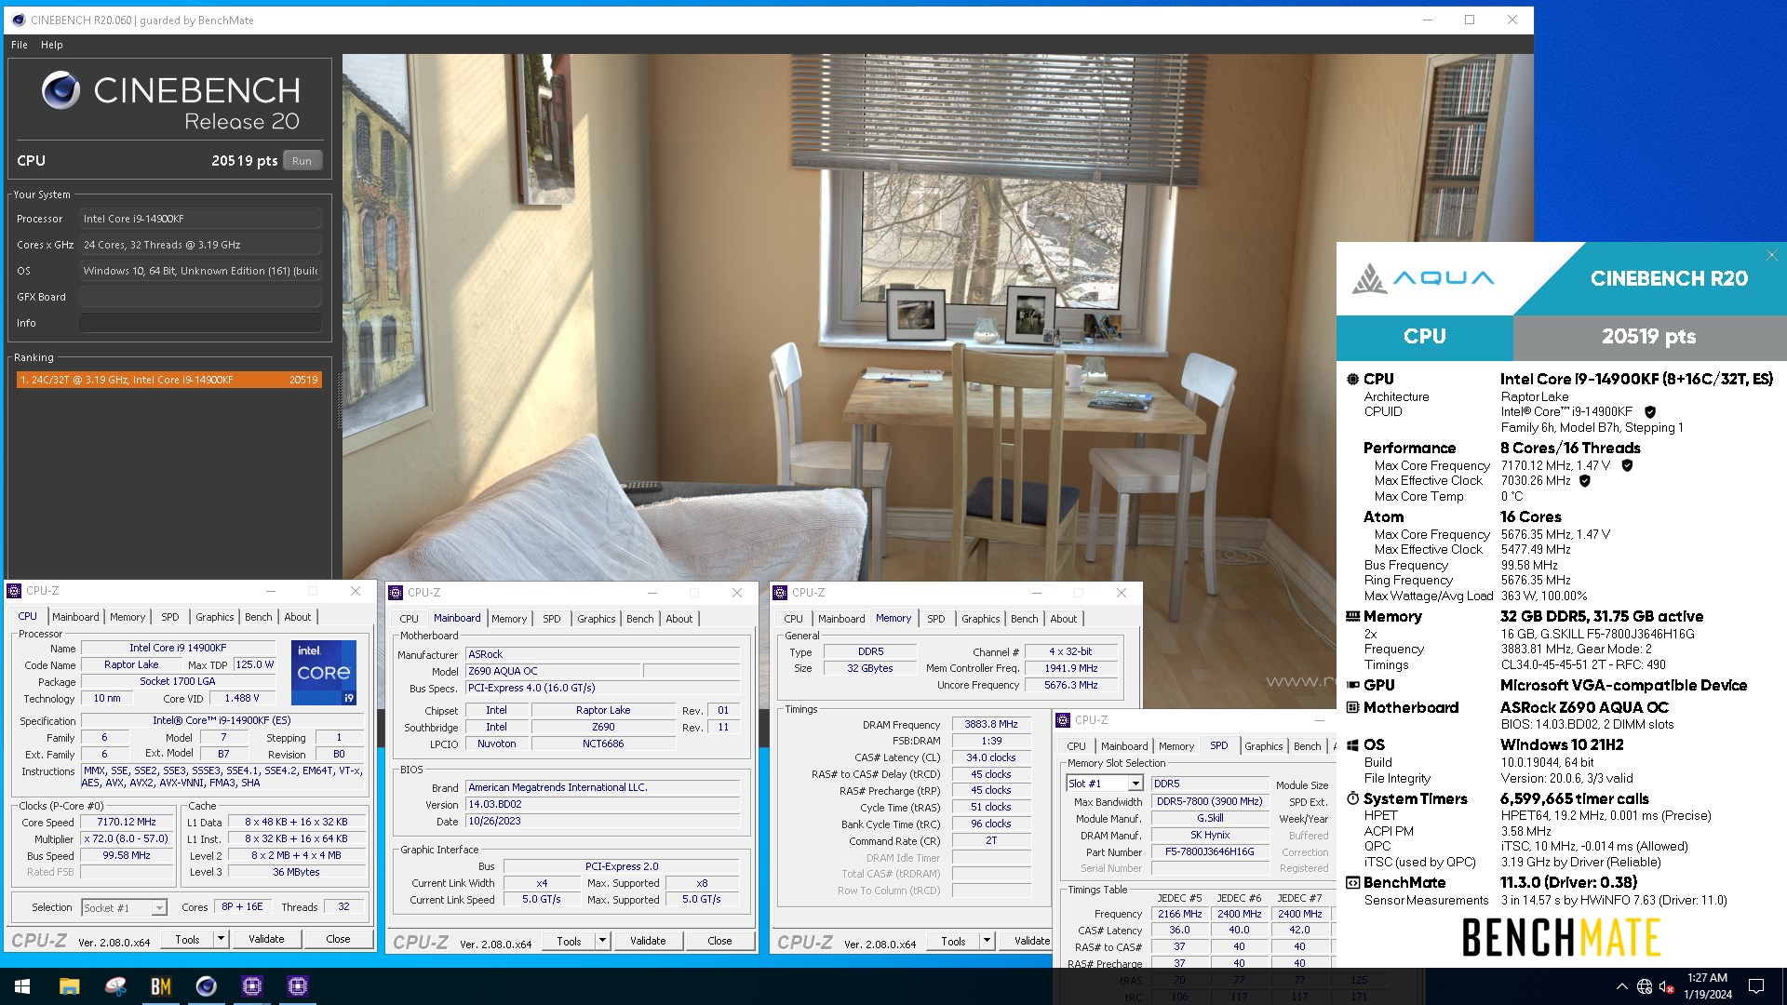Switch to Cinebench via its taskbar icon
Image resolution: width=1787 pixels, height=1005 pixels.
pos(206,986)
